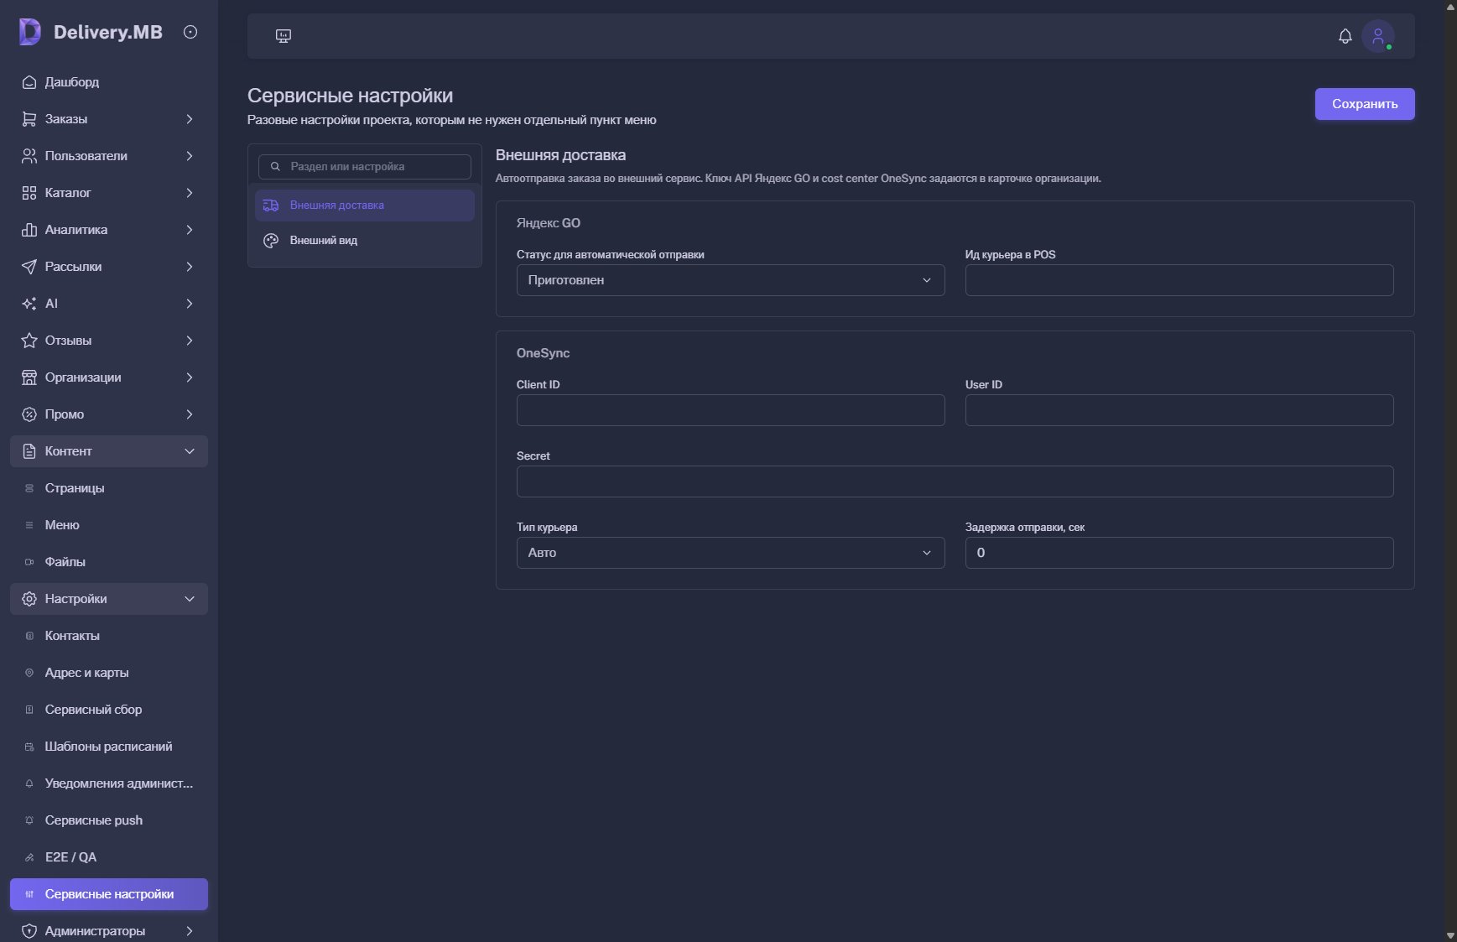Open Контакты settings link
The height and width of the screenshot is (942, 1457).
coord(109,636)
